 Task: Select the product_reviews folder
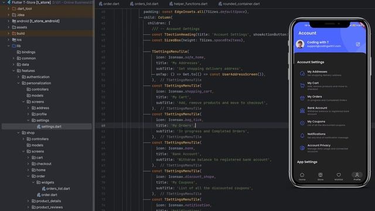coord(47,207)
